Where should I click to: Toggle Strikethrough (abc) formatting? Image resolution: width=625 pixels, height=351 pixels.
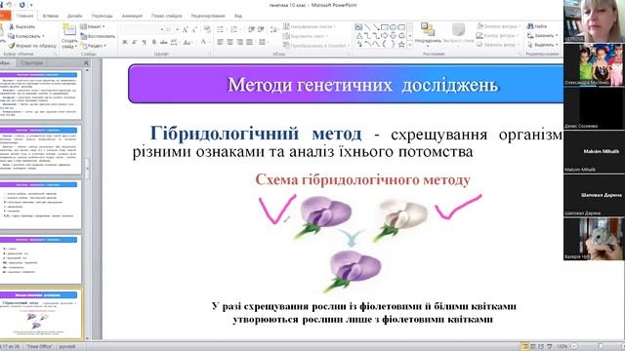[164, 42]
